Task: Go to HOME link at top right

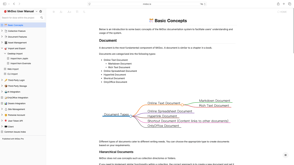Action: [282, 12]
